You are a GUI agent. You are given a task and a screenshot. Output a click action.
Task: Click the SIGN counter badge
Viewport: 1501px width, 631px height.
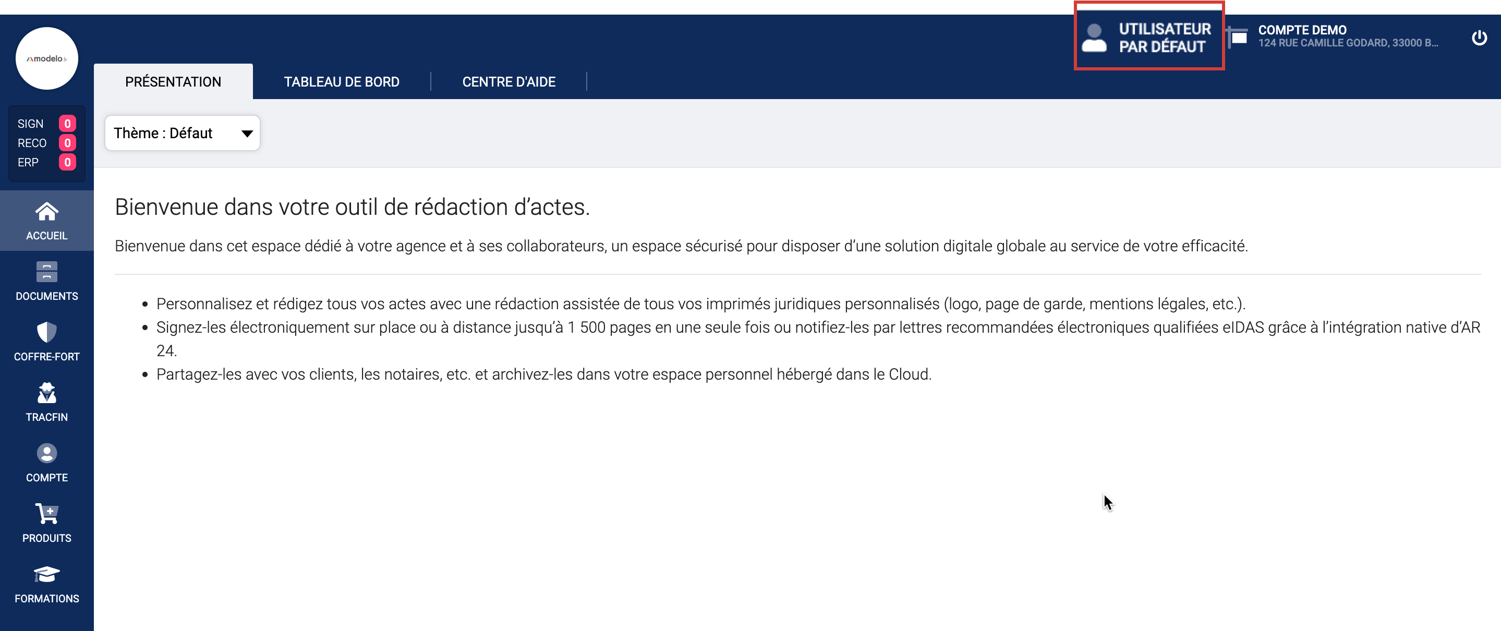(x=67, y=124)
